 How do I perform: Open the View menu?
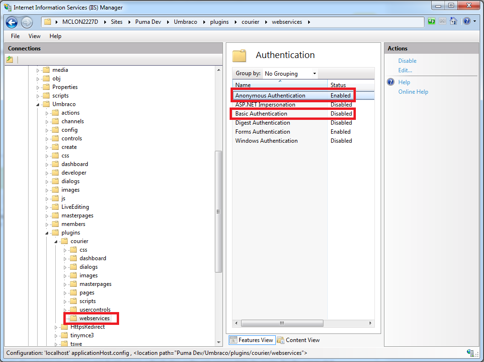click(x=34, y=36)
